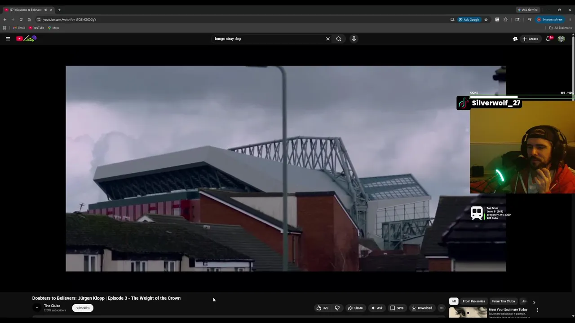
Task: Go back in browser history
Action: click(x=5, y=19)
